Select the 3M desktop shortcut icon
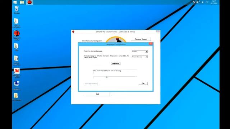 [17, 73]
